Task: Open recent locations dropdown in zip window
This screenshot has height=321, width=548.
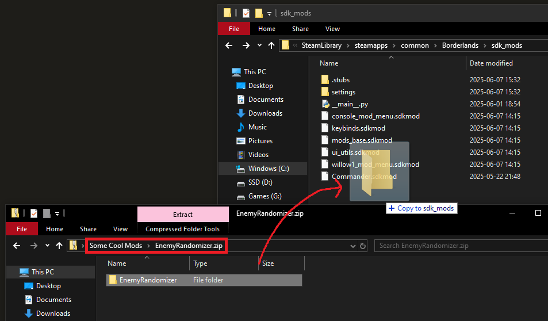Action: [47, 246]
